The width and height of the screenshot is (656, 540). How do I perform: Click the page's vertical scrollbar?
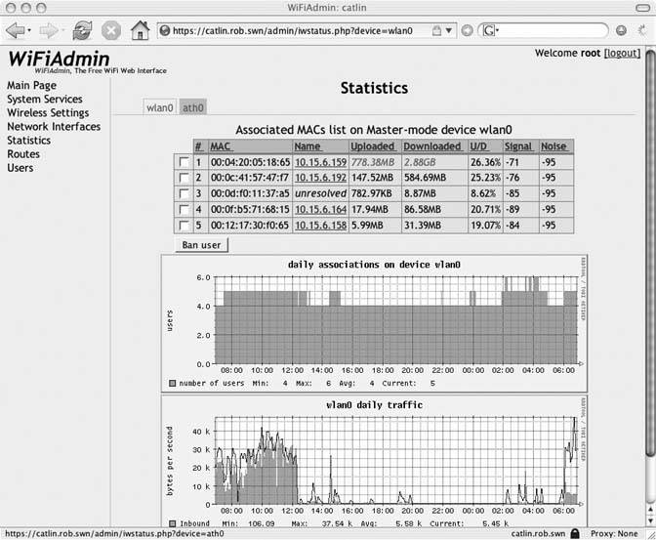[x=650, y=293]
